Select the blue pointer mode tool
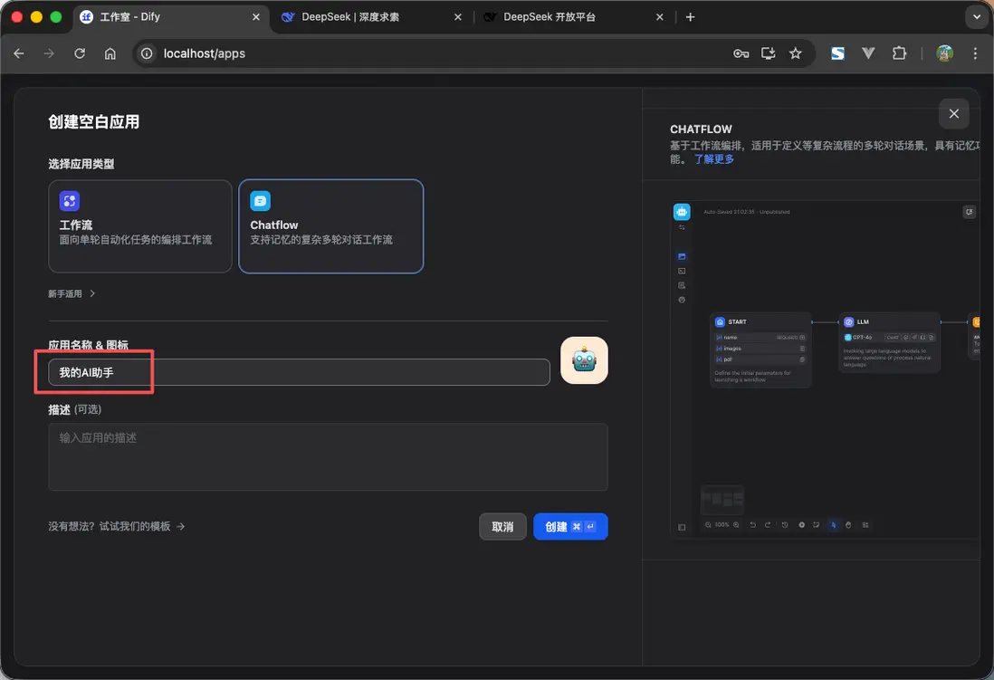994x680 pixels. (x=834, y=525)
